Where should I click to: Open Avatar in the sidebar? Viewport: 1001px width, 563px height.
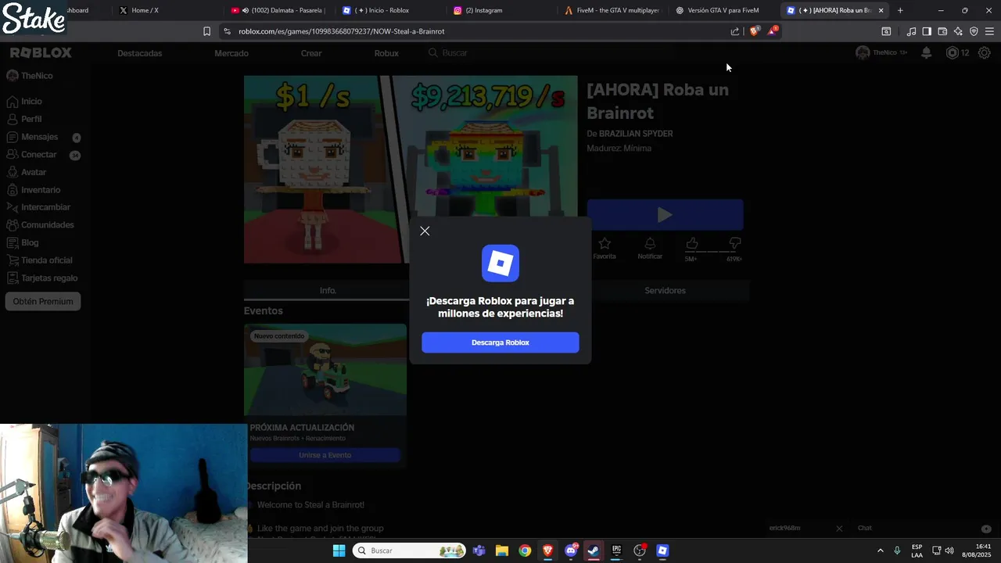coord(27,172)
